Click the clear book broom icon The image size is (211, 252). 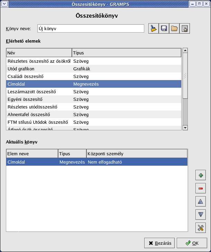[154, 29]
